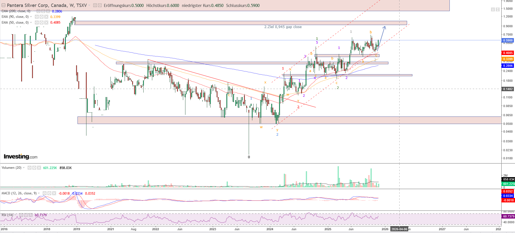Open settings gear for EMA 200 indicator
The width and height of the screenshot is (515, 233).
[43, 11]
